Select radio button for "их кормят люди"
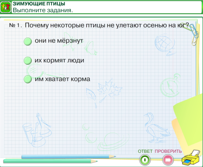 click(28, 61)
